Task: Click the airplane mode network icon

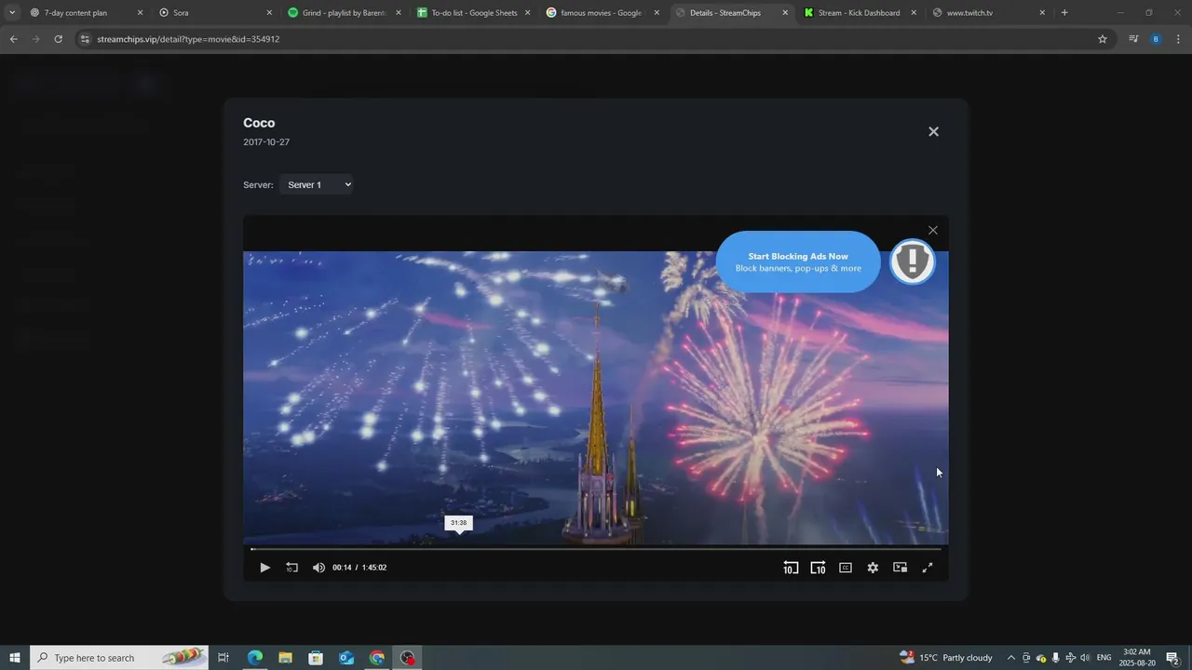Action: tap(1071, 658)
